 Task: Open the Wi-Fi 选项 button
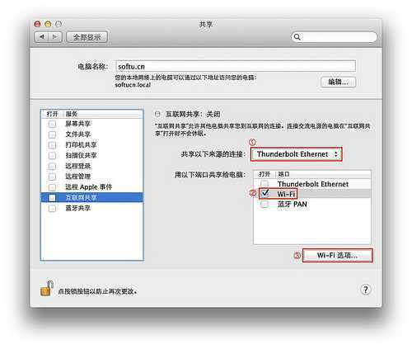[x=338, y=256]
